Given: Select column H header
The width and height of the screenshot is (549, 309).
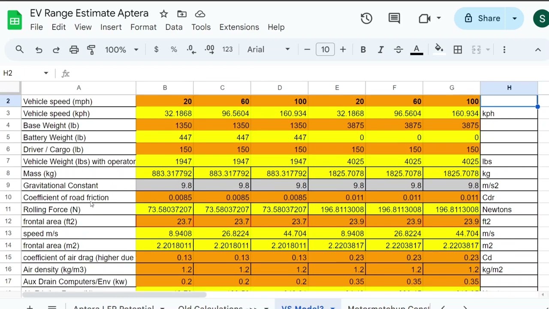Looking at the screenshot, I should point(509,88).
